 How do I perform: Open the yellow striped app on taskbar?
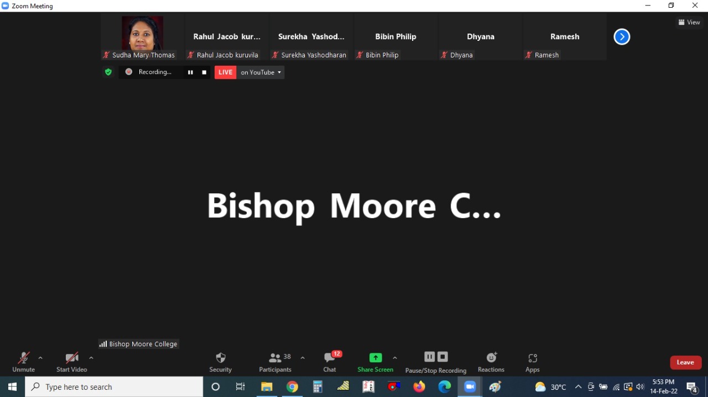(343, 387)
